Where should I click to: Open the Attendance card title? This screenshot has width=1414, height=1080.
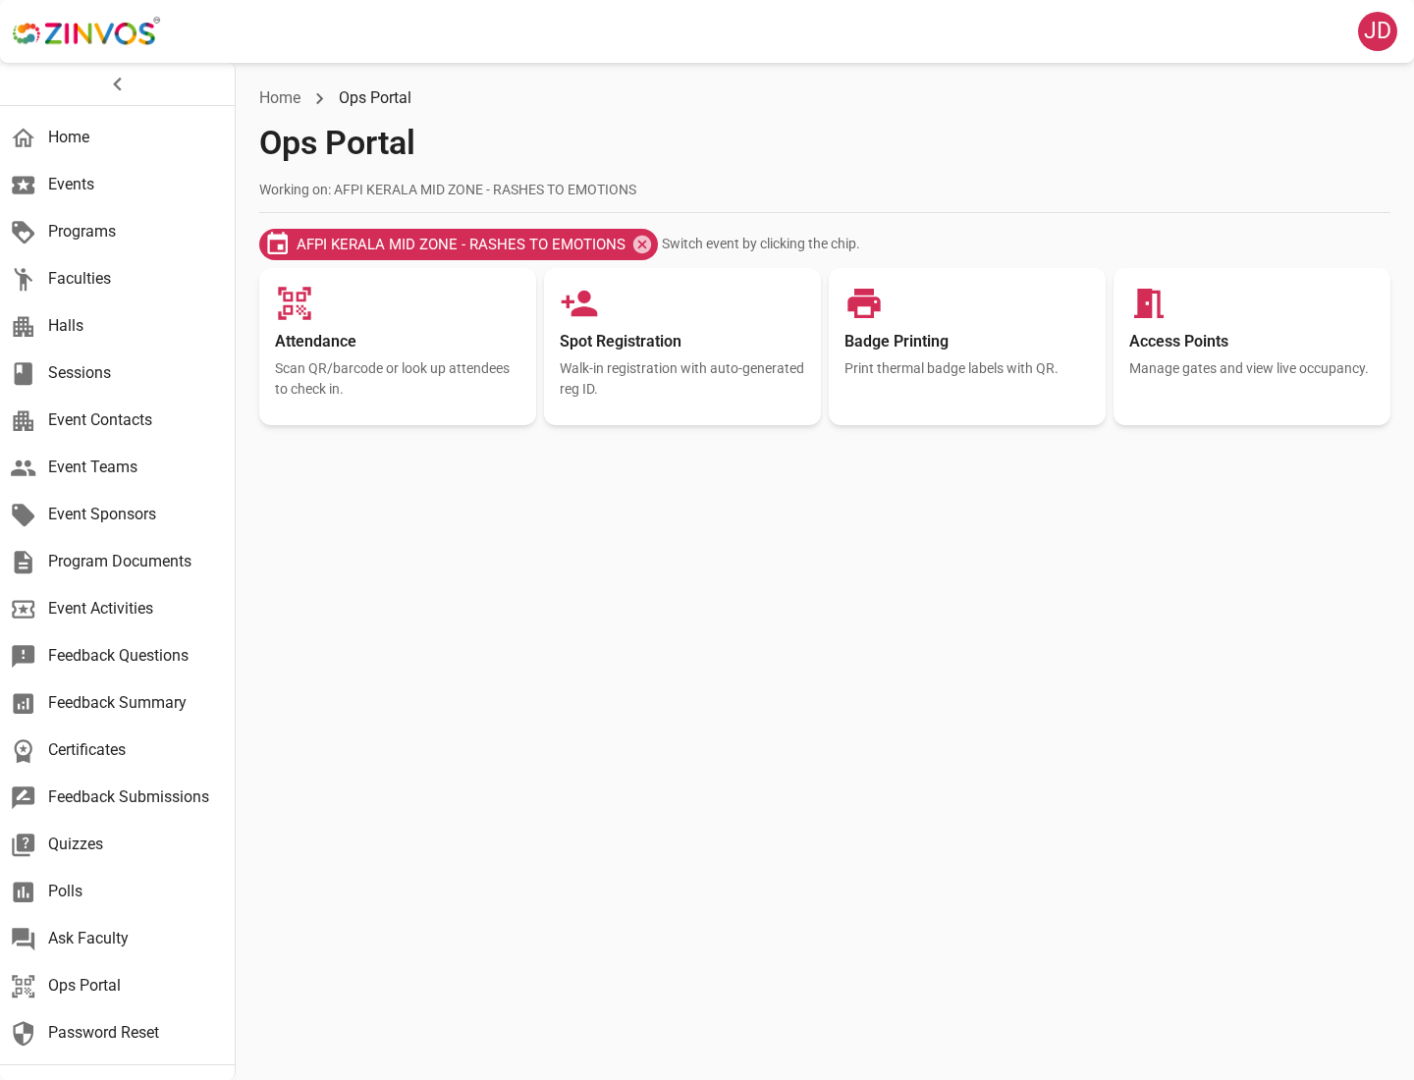coord(315,341)
